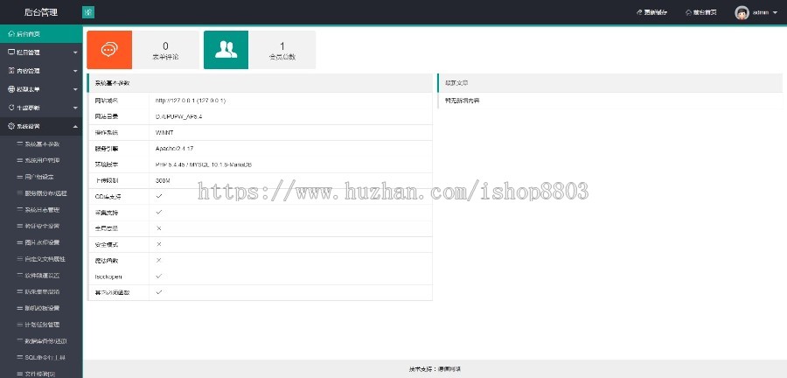Screen dimensions: 787x378
Task: Click list icon beside 图片水印设置
Action: click(20, 242)
